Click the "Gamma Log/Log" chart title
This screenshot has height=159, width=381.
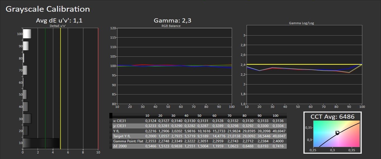[302, 23]
